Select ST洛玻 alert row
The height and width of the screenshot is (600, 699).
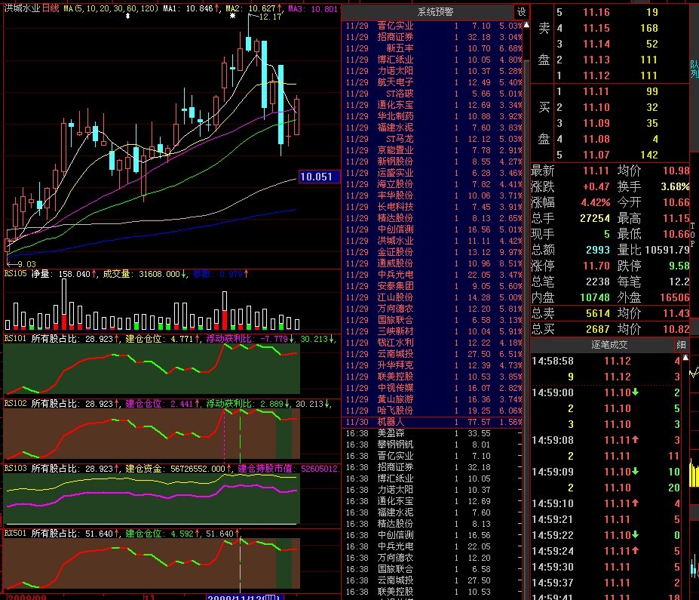pyautogui.click(x=434, y=94)
